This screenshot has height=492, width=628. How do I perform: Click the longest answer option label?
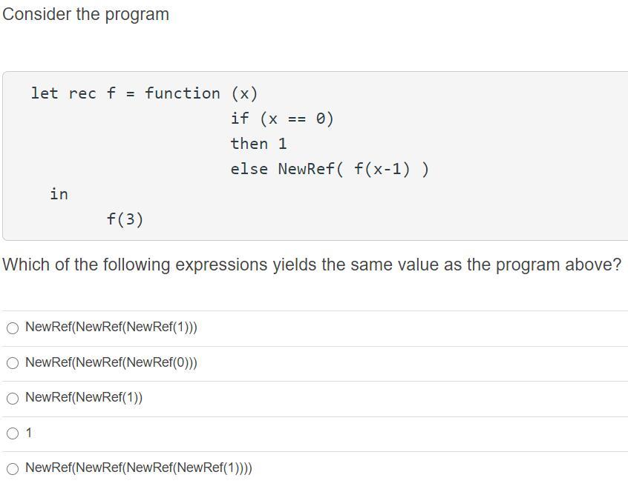point(138,468)
